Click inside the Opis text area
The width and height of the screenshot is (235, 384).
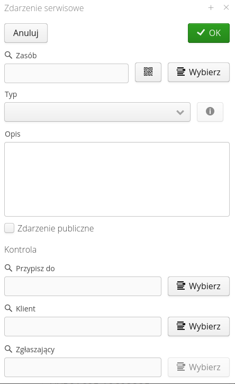[117, 179]
